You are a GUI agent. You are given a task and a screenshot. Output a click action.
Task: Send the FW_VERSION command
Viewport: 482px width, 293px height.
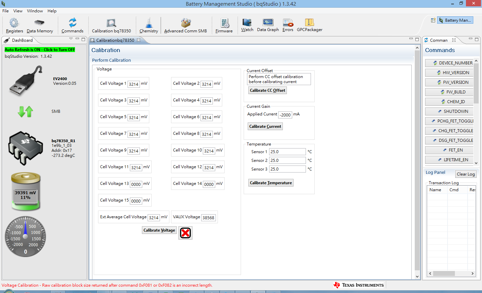[449, 82]
